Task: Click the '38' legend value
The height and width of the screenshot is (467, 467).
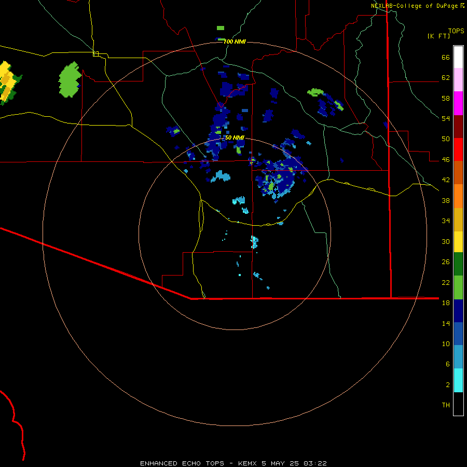Action: (x=446, y=200)
